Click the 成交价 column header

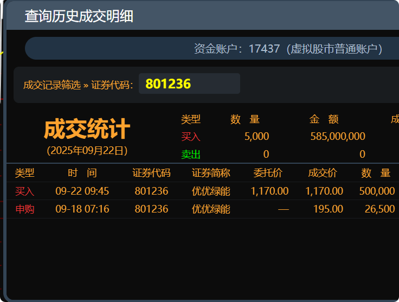point(323,173)
